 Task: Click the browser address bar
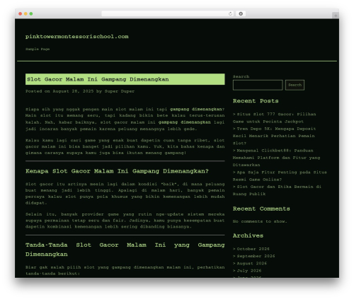pyautogui.click(x=168, y=13)
